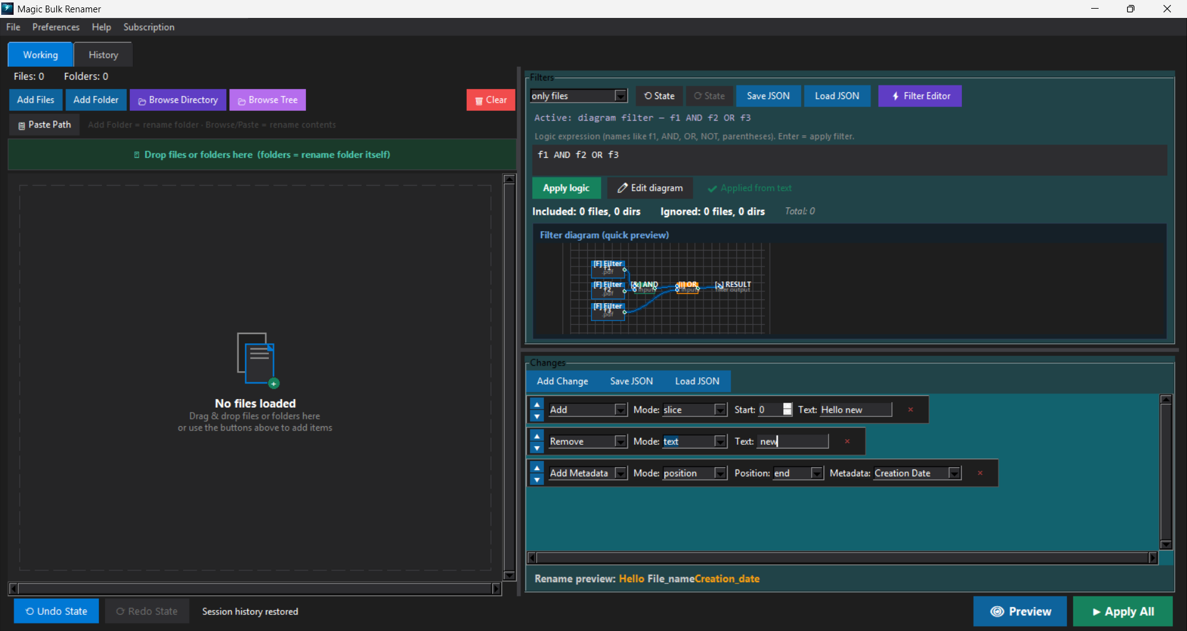Move the Add Metadata row up
This screenshot has width=1187, height=631.
pos(537,467)
